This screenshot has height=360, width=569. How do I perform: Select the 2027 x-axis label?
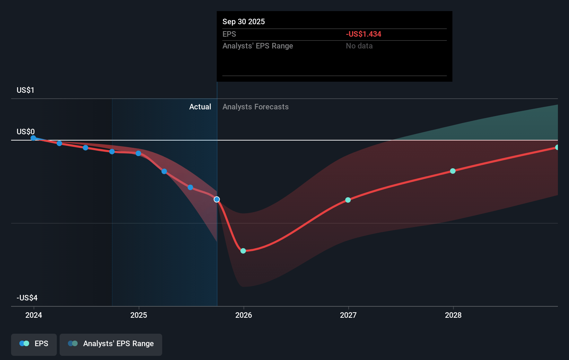[x=348, y=315]
